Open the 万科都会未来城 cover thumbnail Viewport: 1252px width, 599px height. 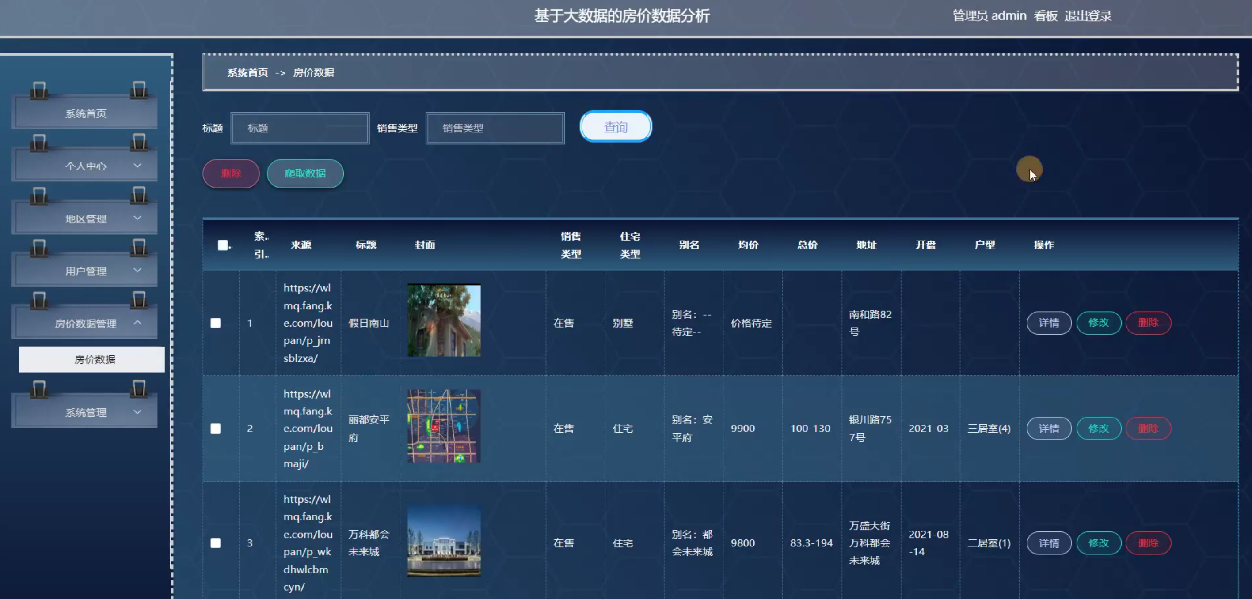pos(444,540)
